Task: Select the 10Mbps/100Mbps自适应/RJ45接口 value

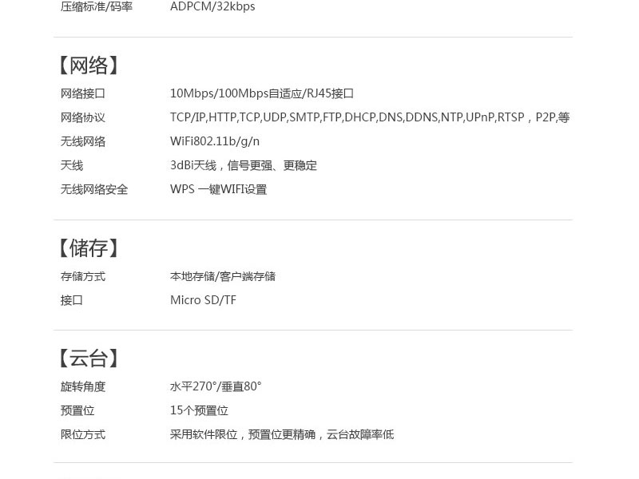Action: coord(262,93)
